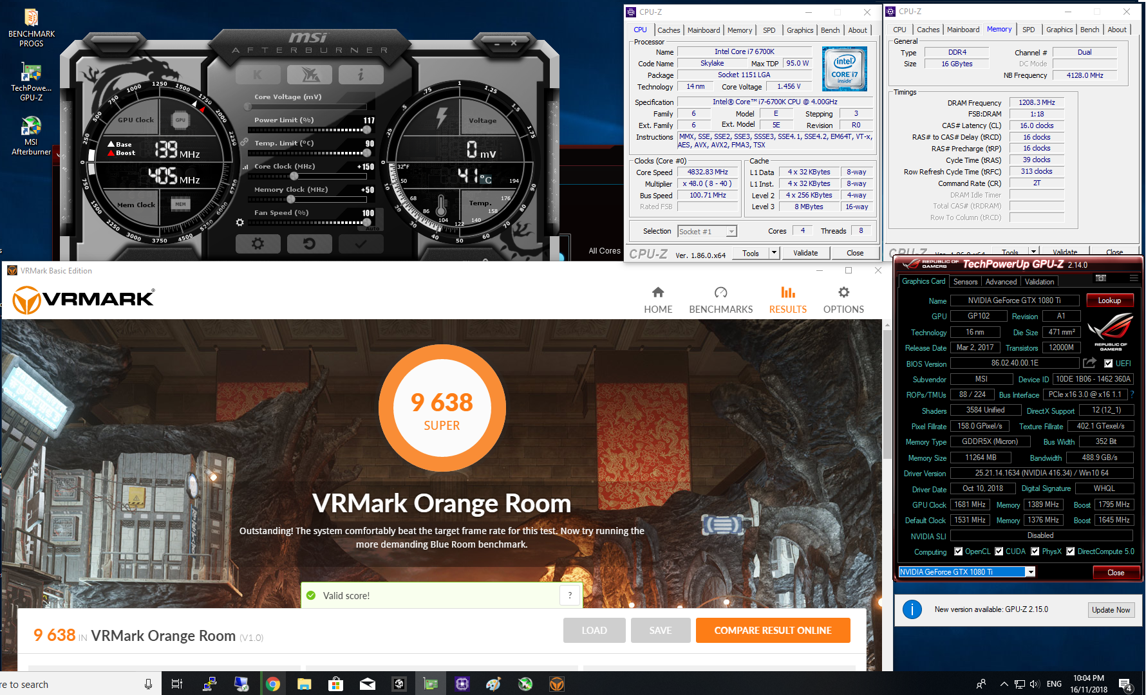Click the SAVE button in VRMark
The width and height of the screenshot is (1146, 695).
pos(661,631)
